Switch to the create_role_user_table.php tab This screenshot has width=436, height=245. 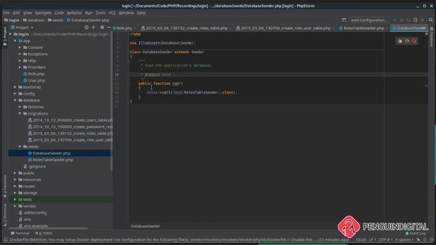(x=285, y=28)
